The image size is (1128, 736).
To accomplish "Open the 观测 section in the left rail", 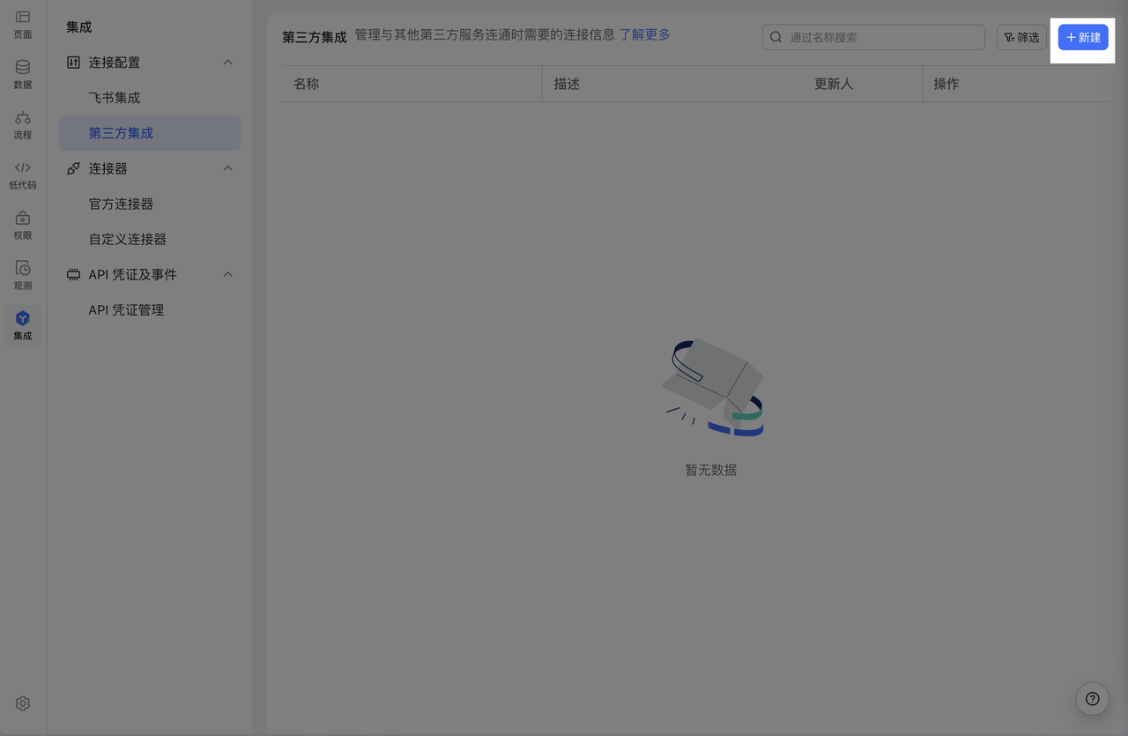I will (23, 276).
